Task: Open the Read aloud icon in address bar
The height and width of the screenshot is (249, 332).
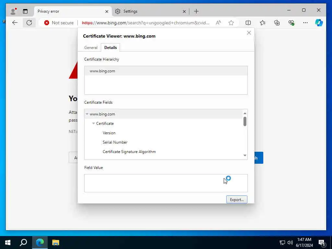Action: coord(218,23)
